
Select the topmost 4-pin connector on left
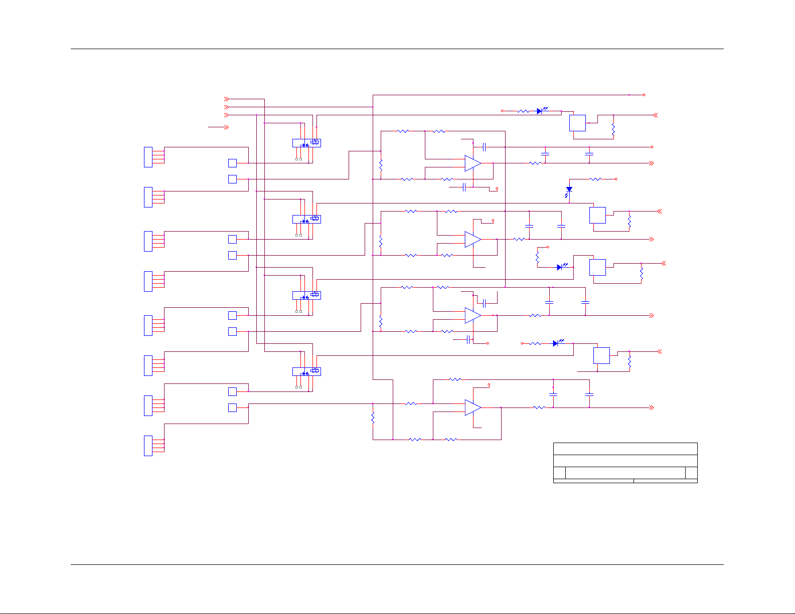pos(148,157)
